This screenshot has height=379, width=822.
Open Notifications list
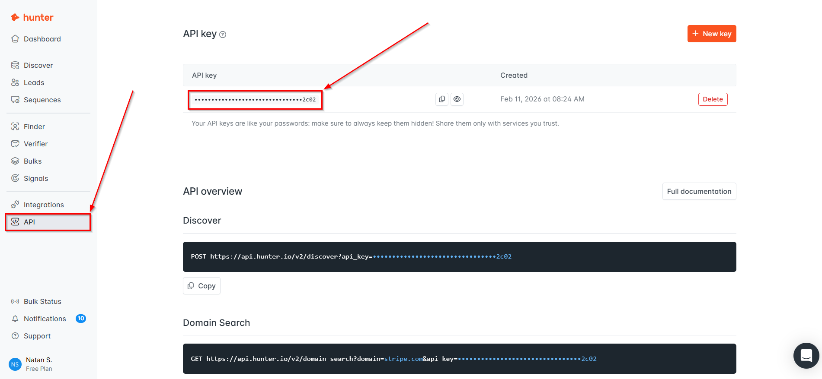pyautogui.click(x=45, y=319)
